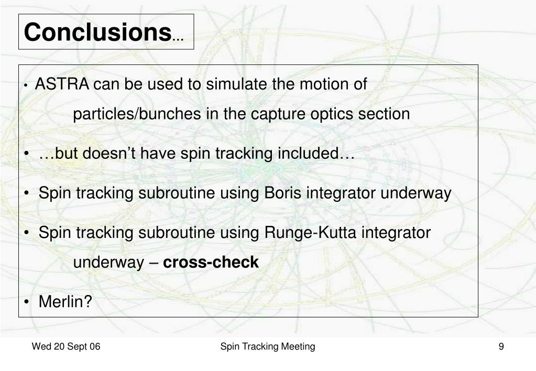Click the text 'particles/bunches in the capture optics section'
Screen dimensions: 536x371
coord(242,114)
